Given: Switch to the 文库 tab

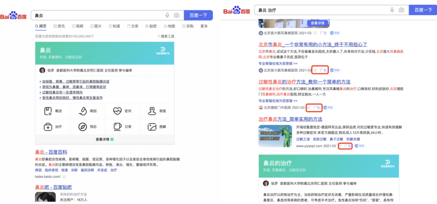Looking at the screenshot, I should pyautogui.click(x=133, y=26).
